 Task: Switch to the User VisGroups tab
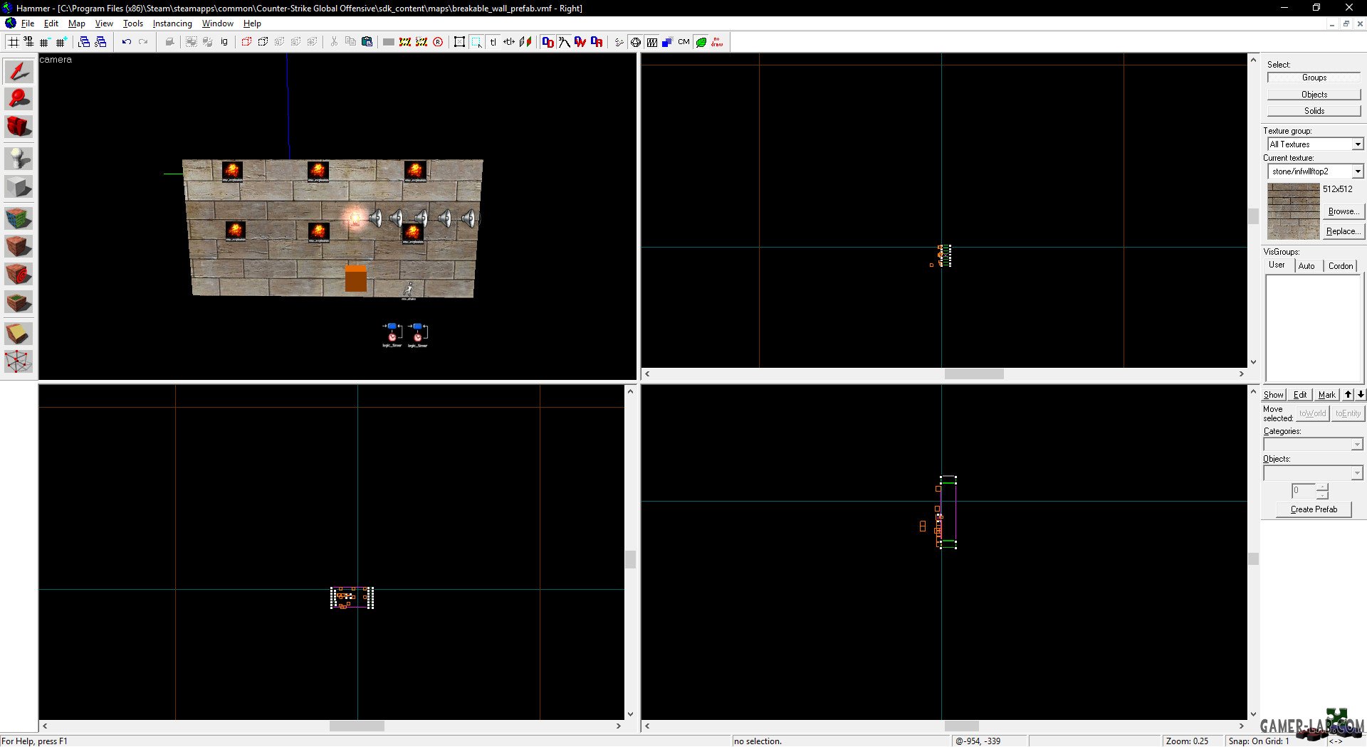(x=1277, y=265)
